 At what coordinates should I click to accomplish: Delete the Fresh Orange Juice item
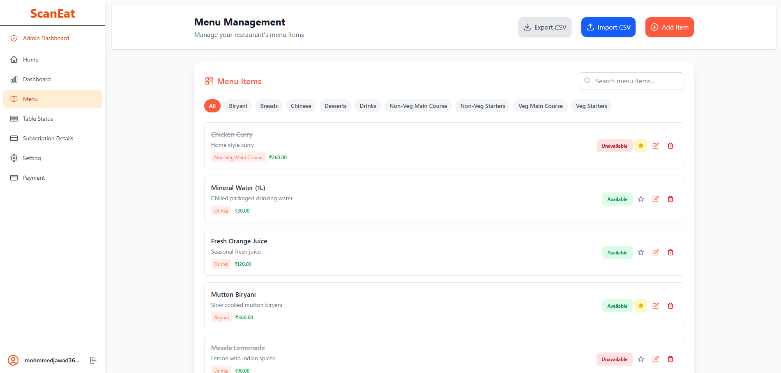coord(670,252)
